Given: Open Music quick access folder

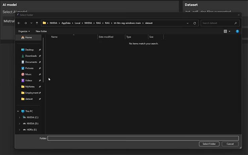Looking at the screenshot, I should click(x=28, y=74).
